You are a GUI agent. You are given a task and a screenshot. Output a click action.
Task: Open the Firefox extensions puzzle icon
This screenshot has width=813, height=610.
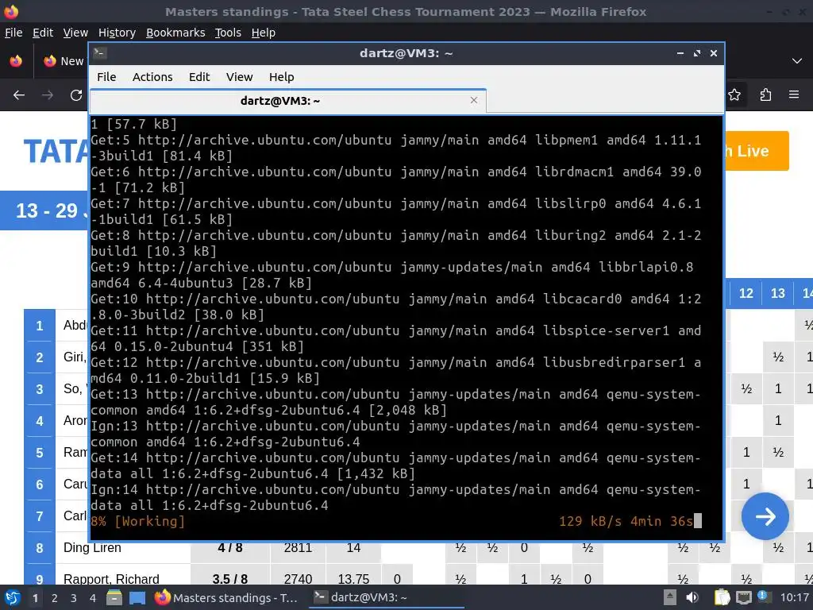[765, 95]
